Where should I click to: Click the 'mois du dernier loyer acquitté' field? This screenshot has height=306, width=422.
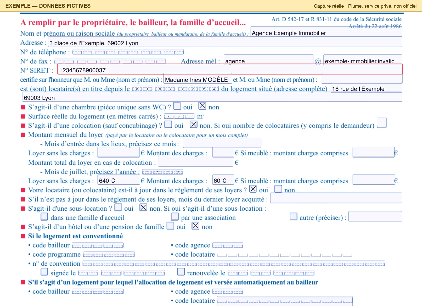tap(336, 198)
